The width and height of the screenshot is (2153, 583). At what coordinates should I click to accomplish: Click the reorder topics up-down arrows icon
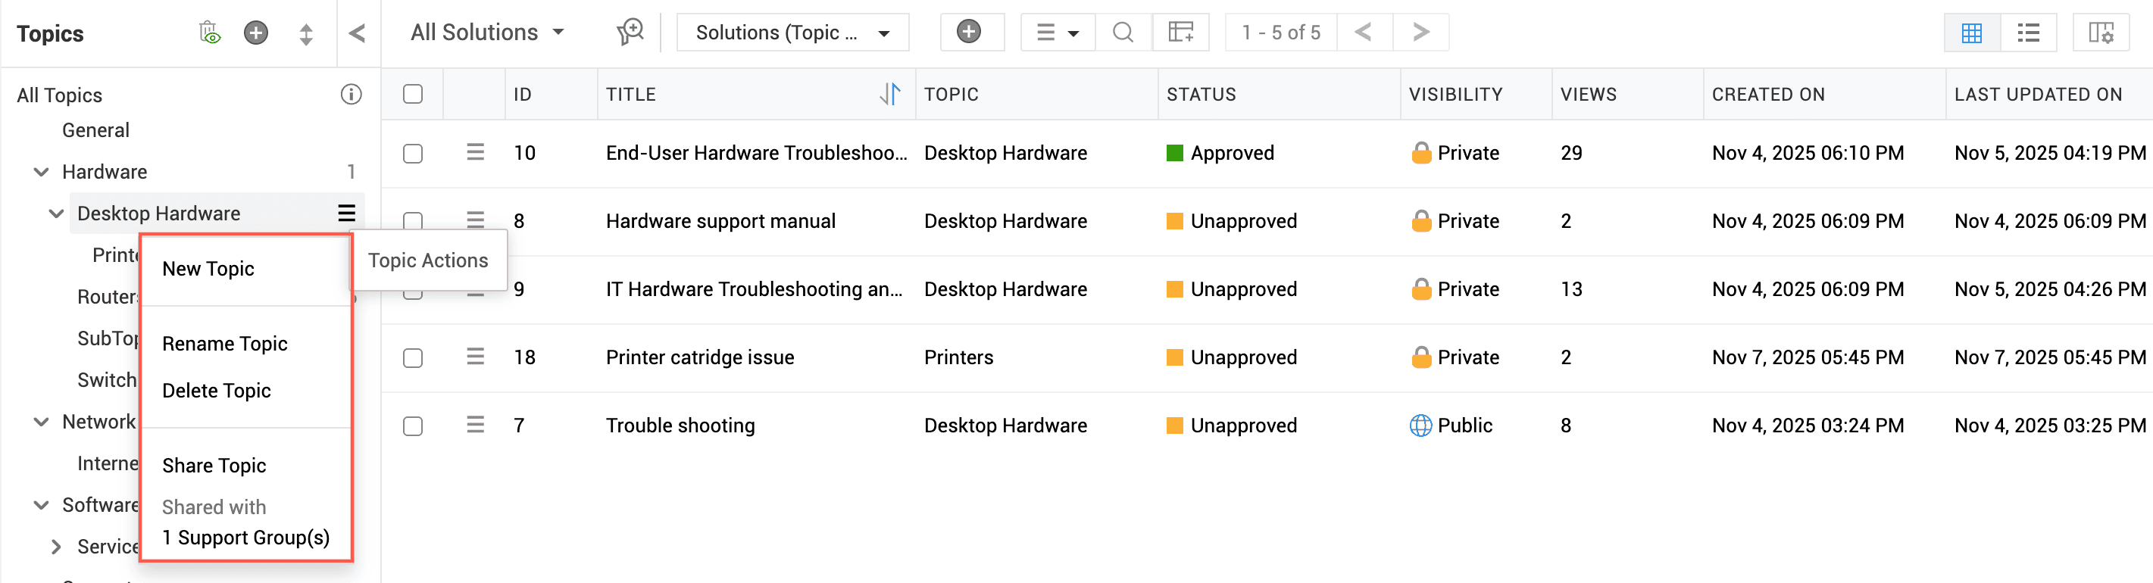tap(306, 33)
